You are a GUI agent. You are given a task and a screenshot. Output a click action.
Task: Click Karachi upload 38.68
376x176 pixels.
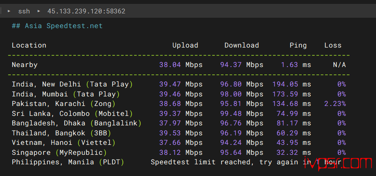point(170,104)
